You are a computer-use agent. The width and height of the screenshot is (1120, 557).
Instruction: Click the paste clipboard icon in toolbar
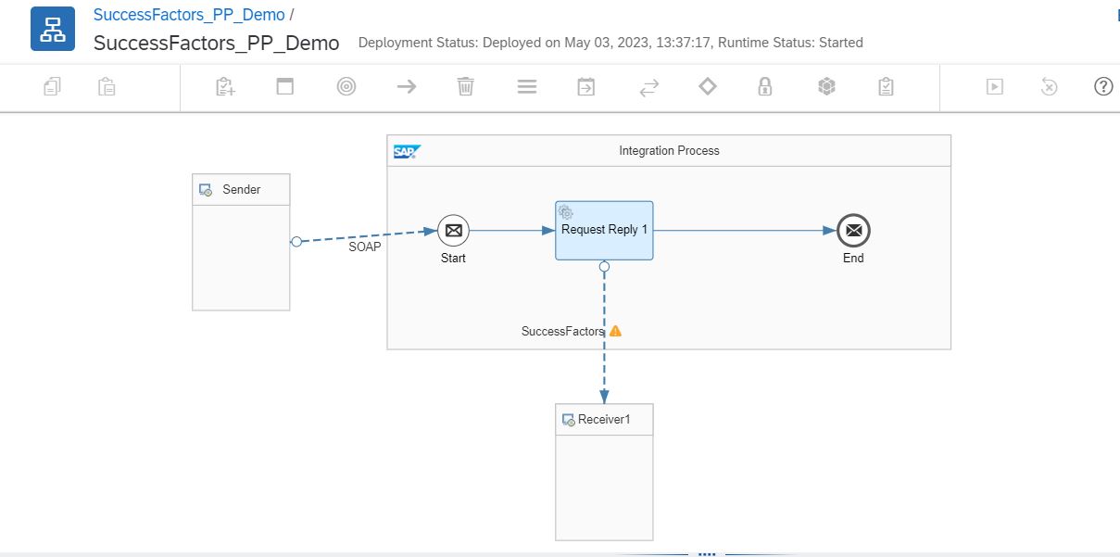[x=107, y=87]
